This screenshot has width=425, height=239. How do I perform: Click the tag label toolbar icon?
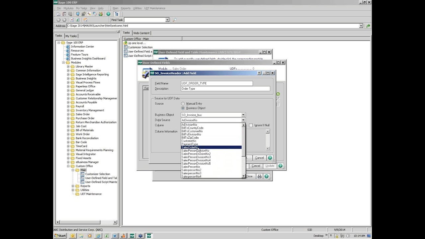pos(95,14)
